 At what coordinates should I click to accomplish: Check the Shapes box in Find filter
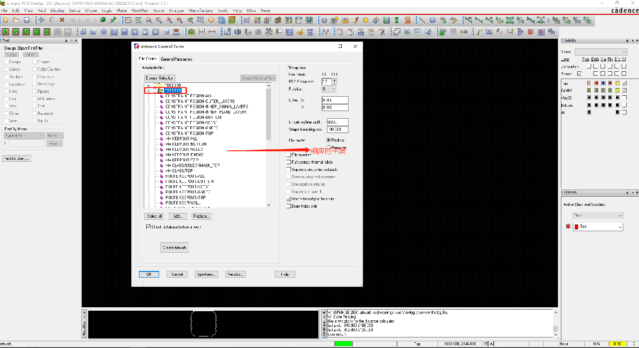34,62
